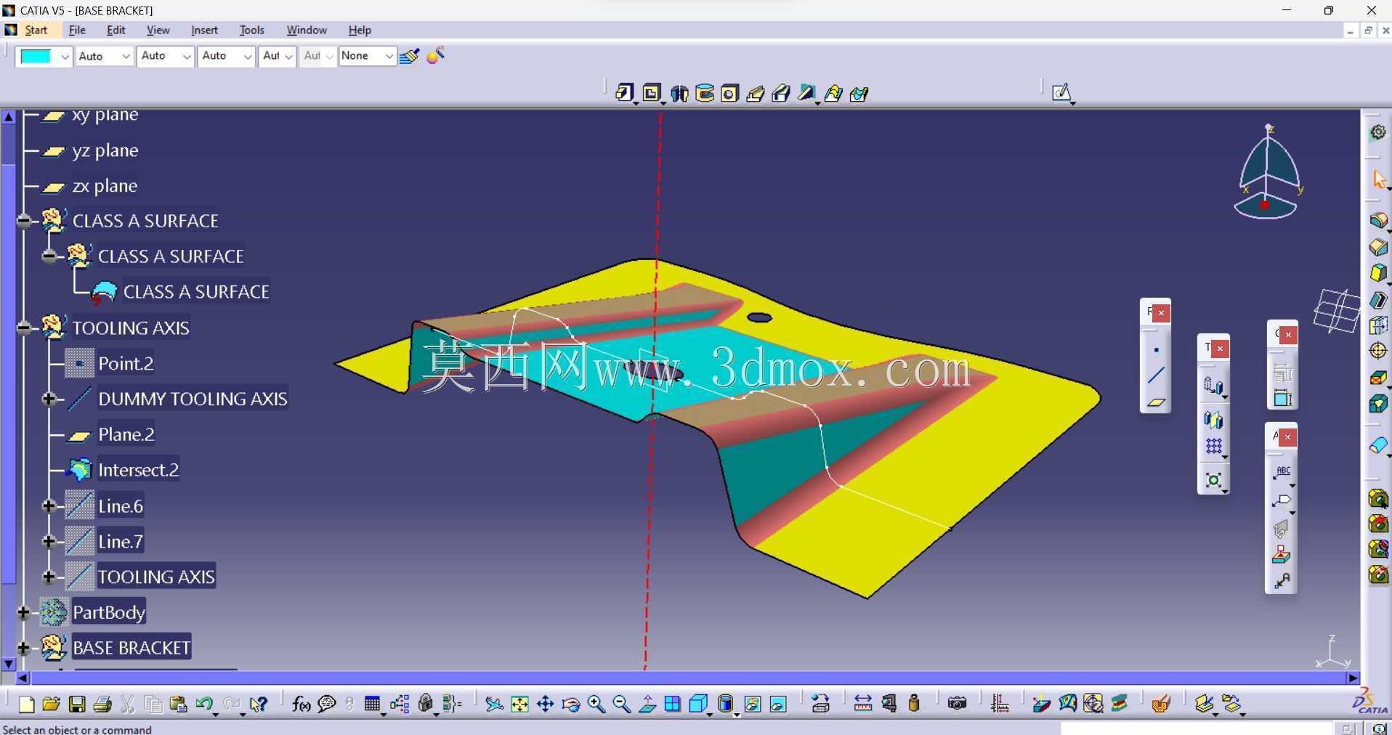Click the Zoom In magnifier icon
Screen dimensions: 1392x735
point(596,704)
